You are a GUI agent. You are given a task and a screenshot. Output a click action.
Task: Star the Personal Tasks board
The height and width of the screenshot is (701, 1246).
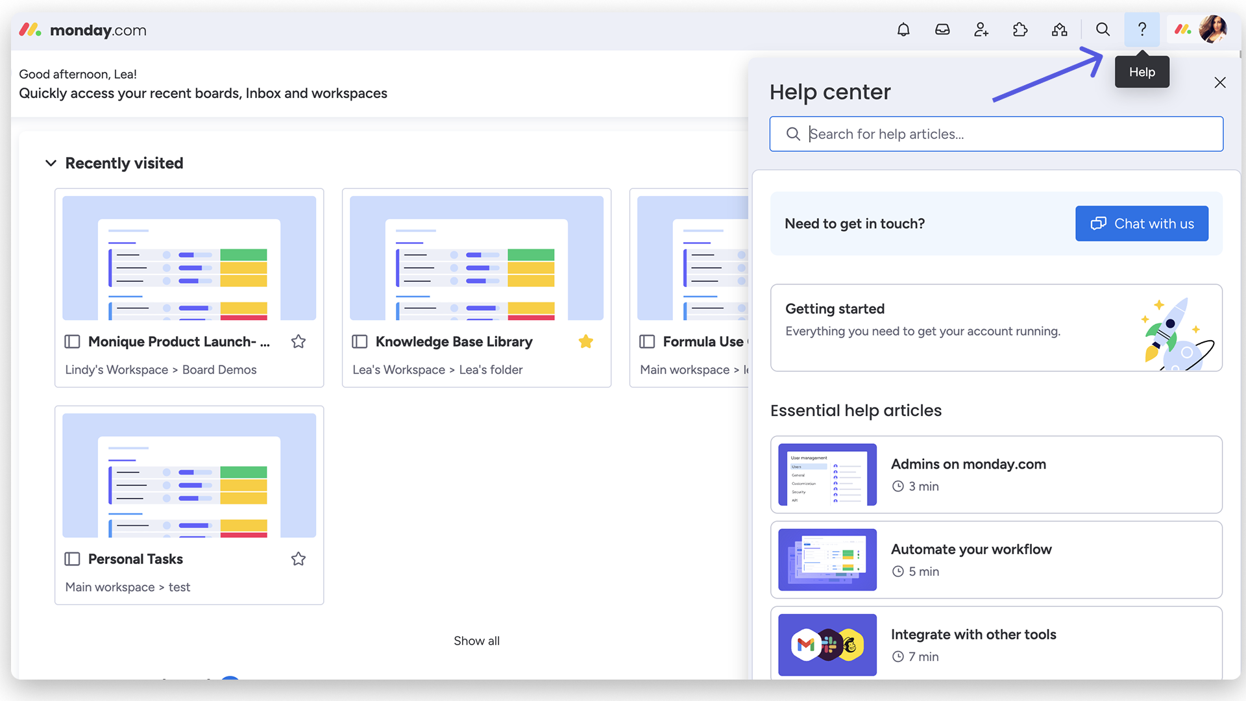point(299,559)
